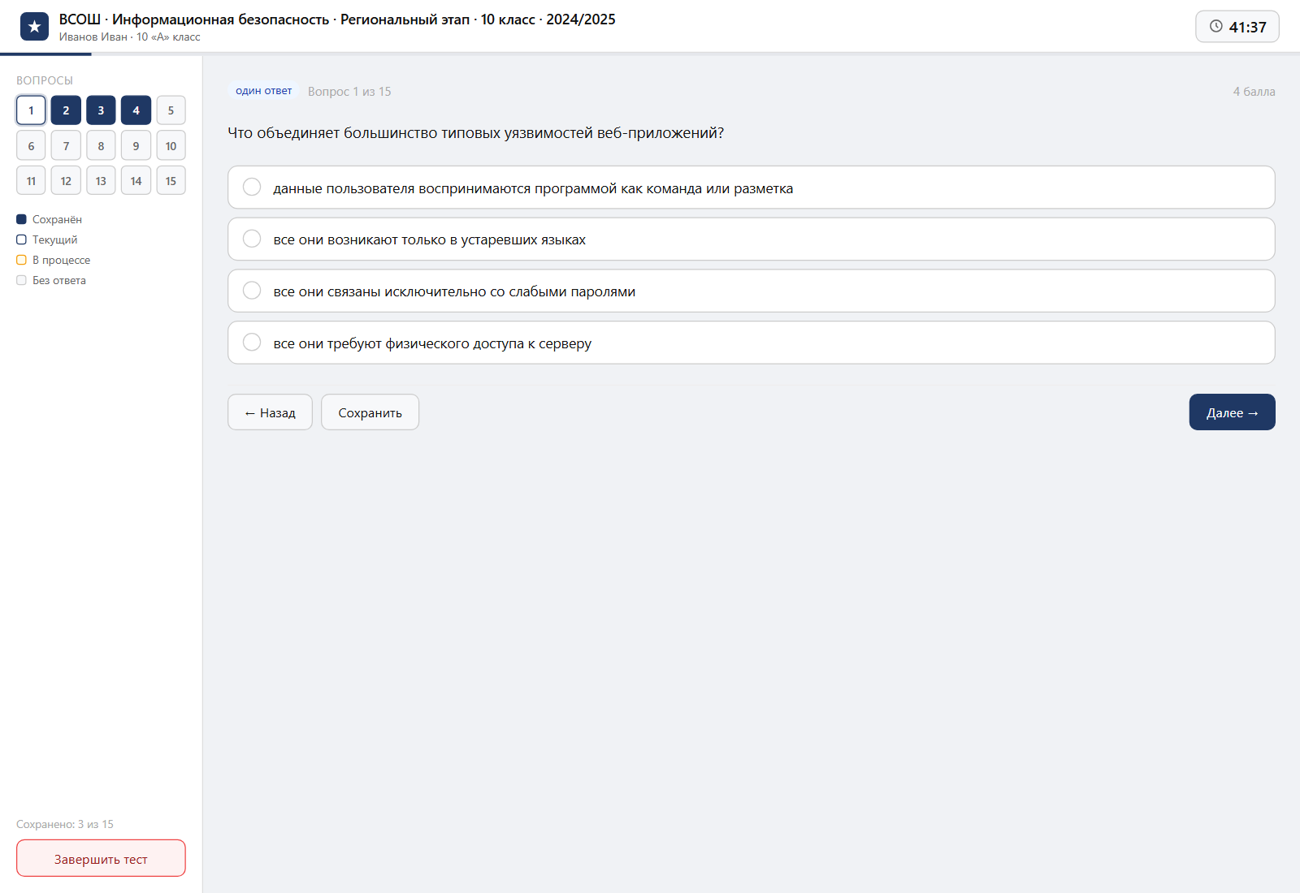Viewport: 1300px width, 893px height.
Task: Jump to question 3
Action: (101, 110)
